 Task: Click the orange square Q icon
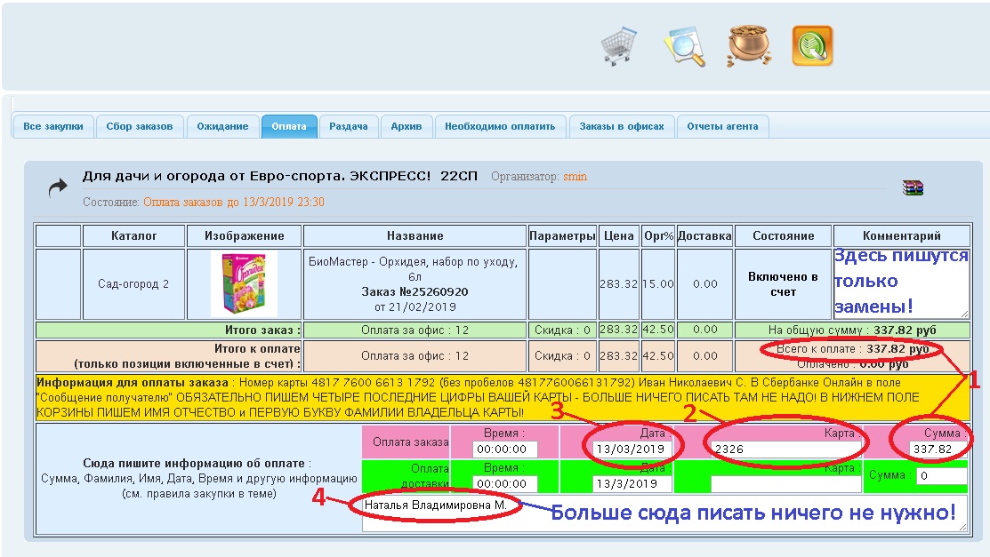click(811, 45)
